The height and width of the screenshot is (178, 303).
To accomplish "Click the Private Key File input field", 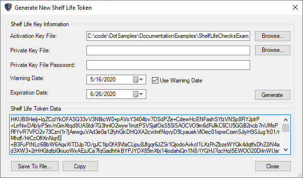I will [168, 50].
